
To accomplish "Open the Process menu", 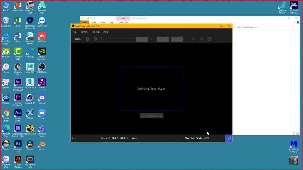I will (96, 32).
